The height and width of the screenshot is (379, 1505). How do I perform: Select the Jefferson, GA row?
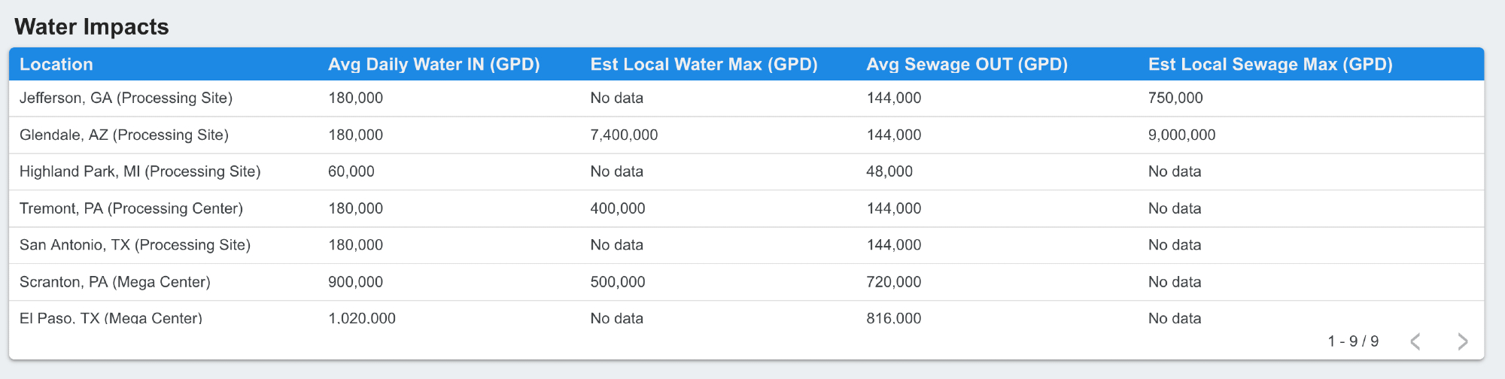coord(126,99)
